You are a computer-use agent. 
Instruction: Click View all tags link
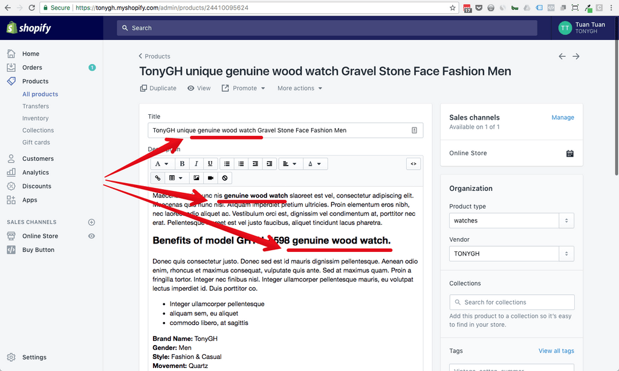[556, 351]
